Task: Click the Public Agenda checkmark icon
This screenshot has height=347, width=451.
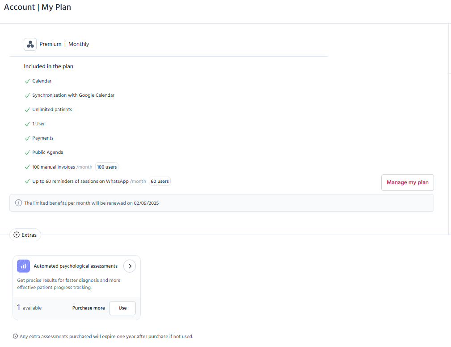Action: pos(27,153)
